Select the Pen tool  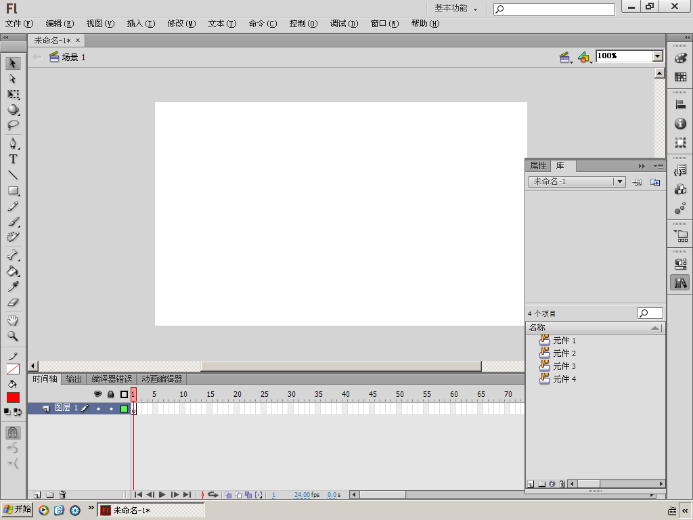tap(13, 144)
